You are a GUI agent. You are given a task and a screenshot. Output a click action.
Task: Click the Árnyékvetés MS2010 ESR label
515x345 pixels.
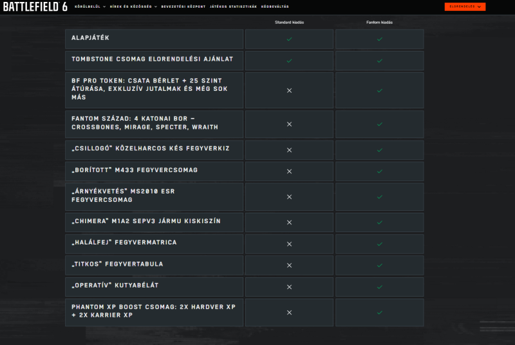[x=123, y=195]
